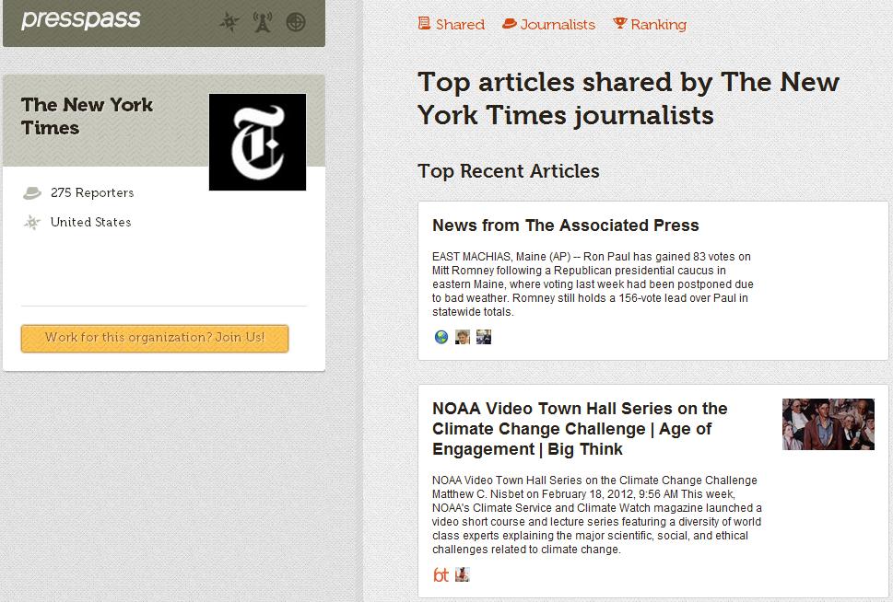
Task: Click the EAST MACHIAS article summary text
Action: click(593, 284)
